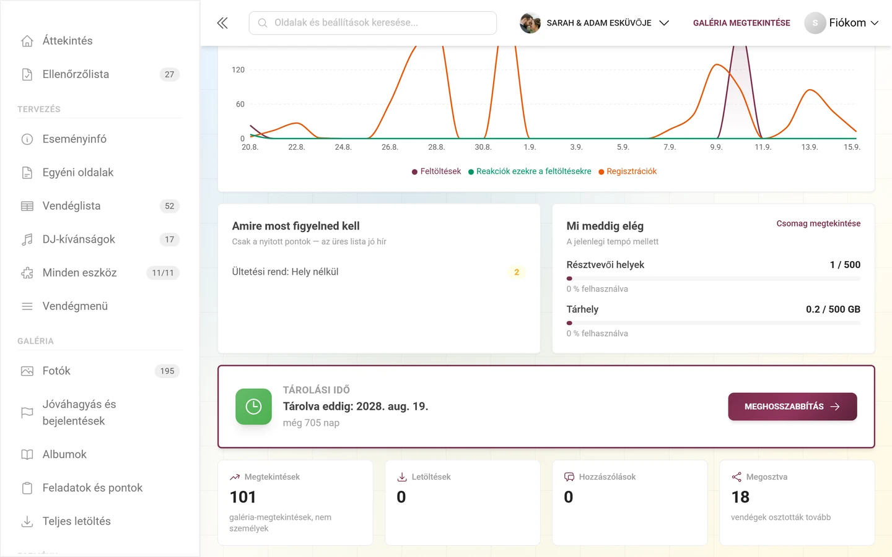The height and width of the screenshot is (557, 892).
Task: Toggle Regisztrációk series in chart legend
Action: [627, 171]
